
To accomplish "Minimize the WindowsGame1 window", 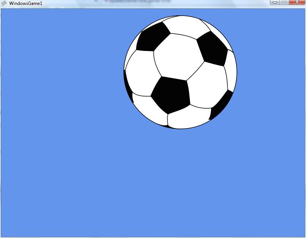I will coord(275,2).
